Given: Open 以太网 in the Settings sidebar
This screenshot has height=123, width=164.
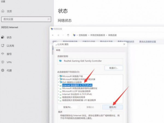Looking at the screenshot, I should click(x=10, y=46).
